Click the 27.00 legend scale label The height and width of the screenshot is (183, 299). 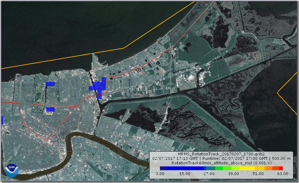point(209,174)
